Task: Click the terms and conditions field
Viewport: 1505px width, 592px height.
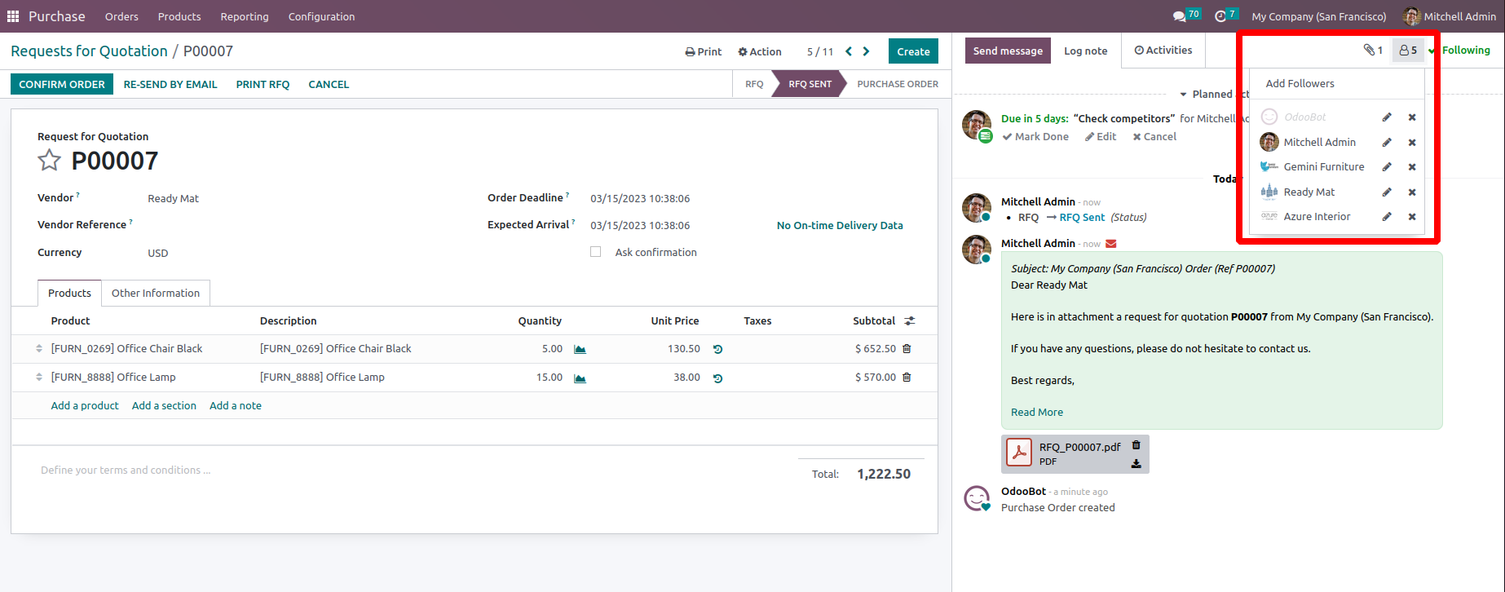Action: point(126,471)
